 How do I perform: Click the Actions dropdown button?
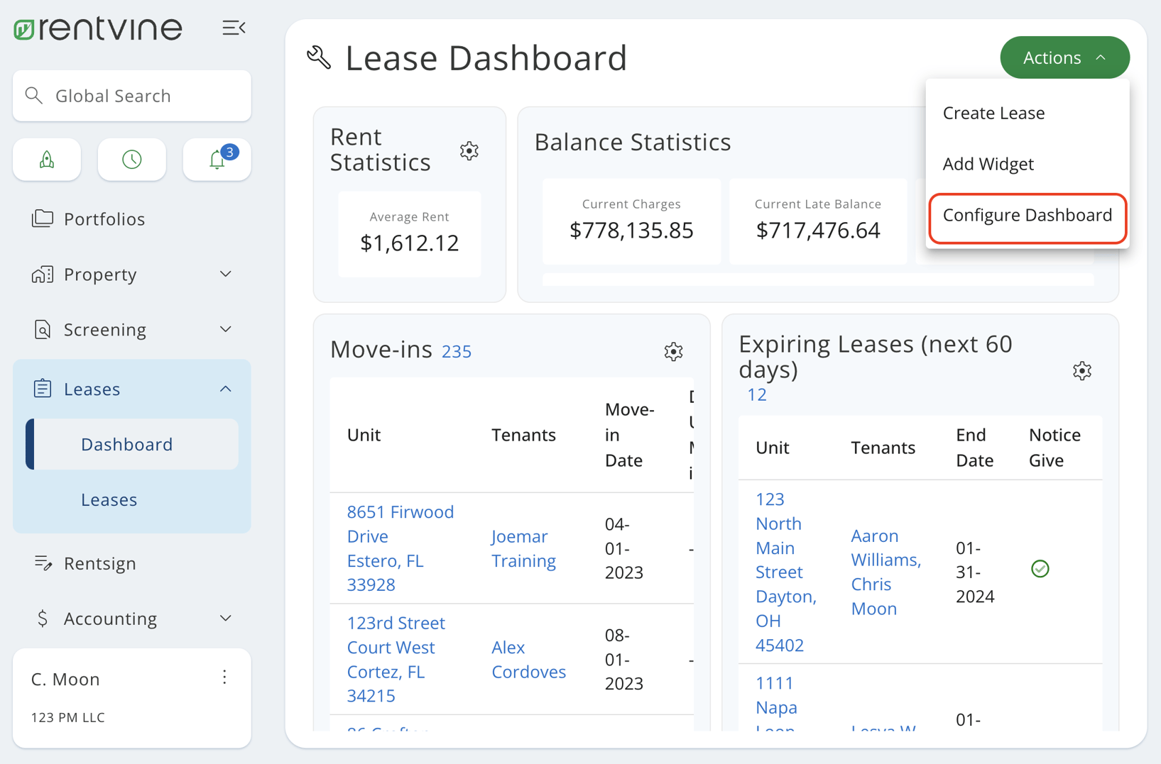point(1064,57)
